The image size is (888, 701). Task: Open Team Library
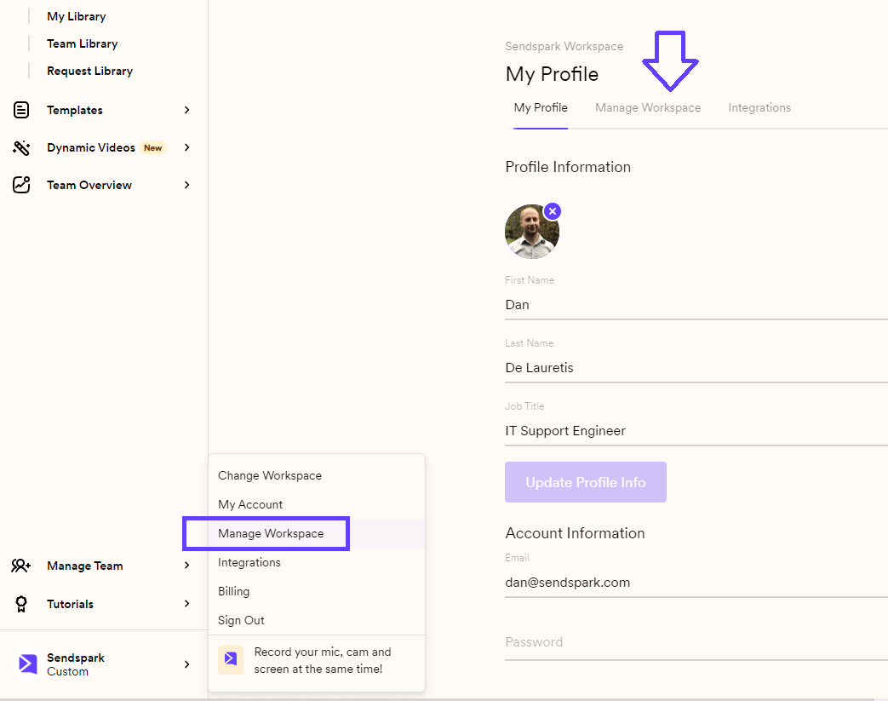[82, 43]
